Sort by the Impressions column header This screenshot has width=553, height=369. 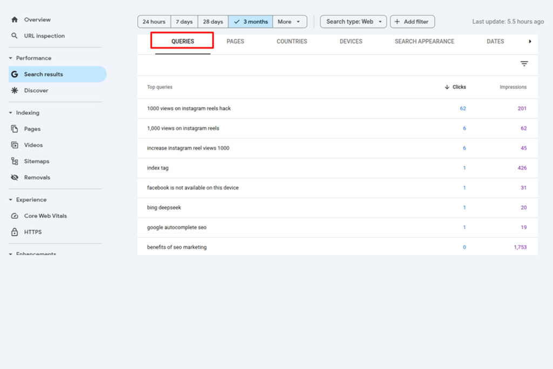(x=513, y=87)
